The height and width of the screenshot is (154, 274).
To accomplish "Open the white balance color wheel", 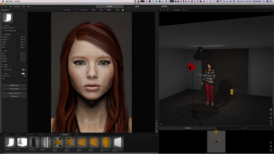I will (123, 10).
